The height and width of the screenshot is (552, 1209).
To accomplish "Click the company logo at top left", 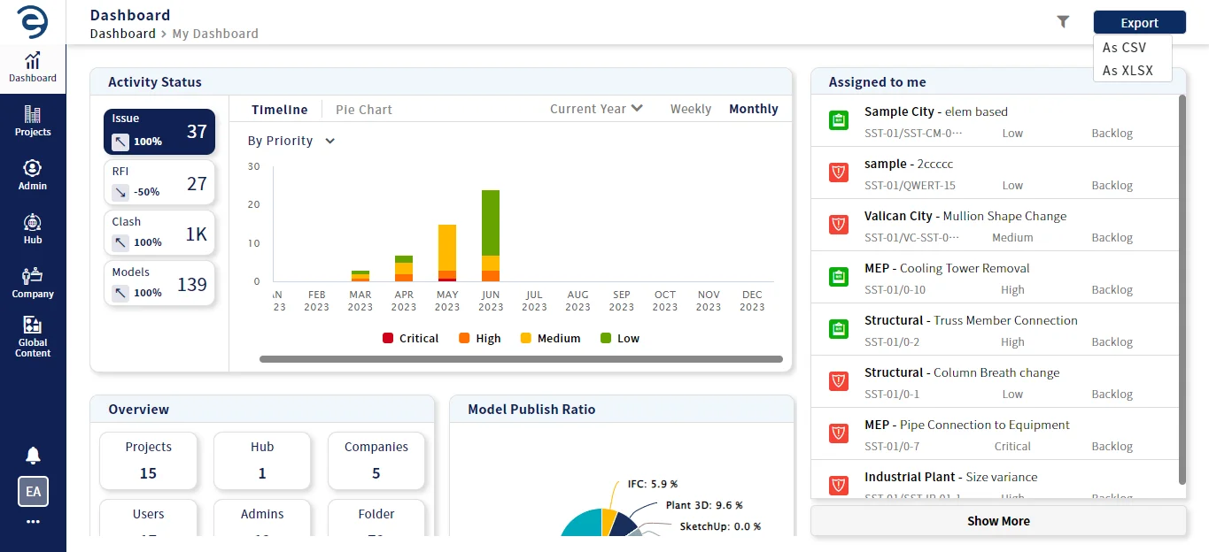I will (x=33, y=22).
